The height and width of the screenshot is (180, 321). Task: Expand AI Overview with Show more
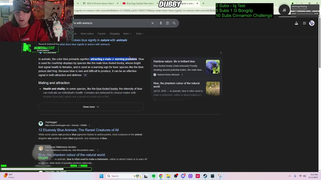[91, 107]
